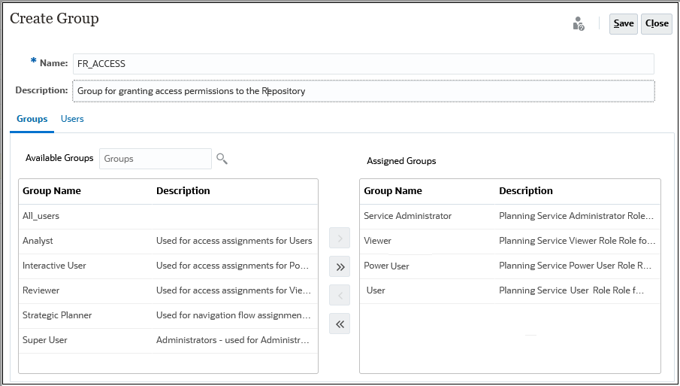680x386 pixels.
Task: Move selected group right with single arrow
Action: coord(340,239)
